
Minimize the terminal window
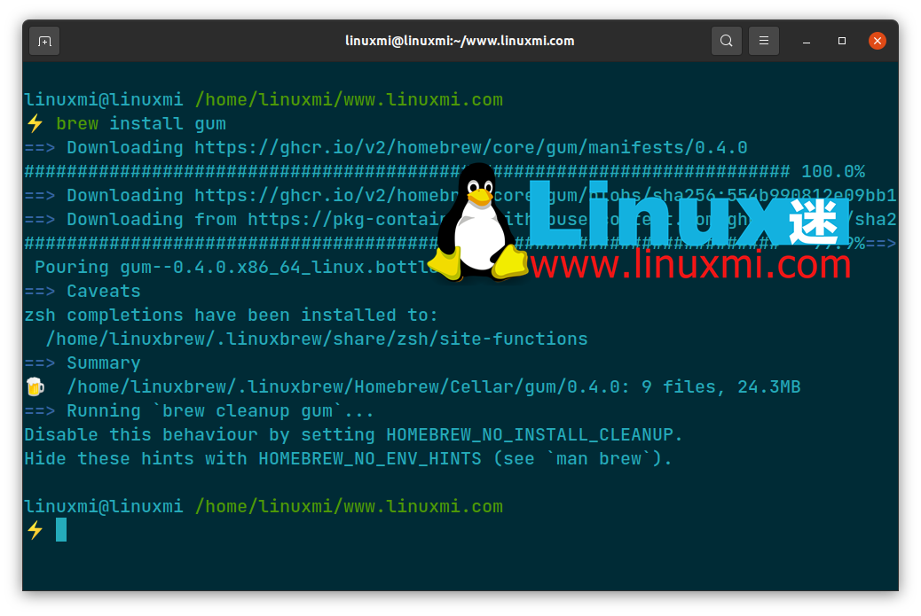tap(807, 41)
